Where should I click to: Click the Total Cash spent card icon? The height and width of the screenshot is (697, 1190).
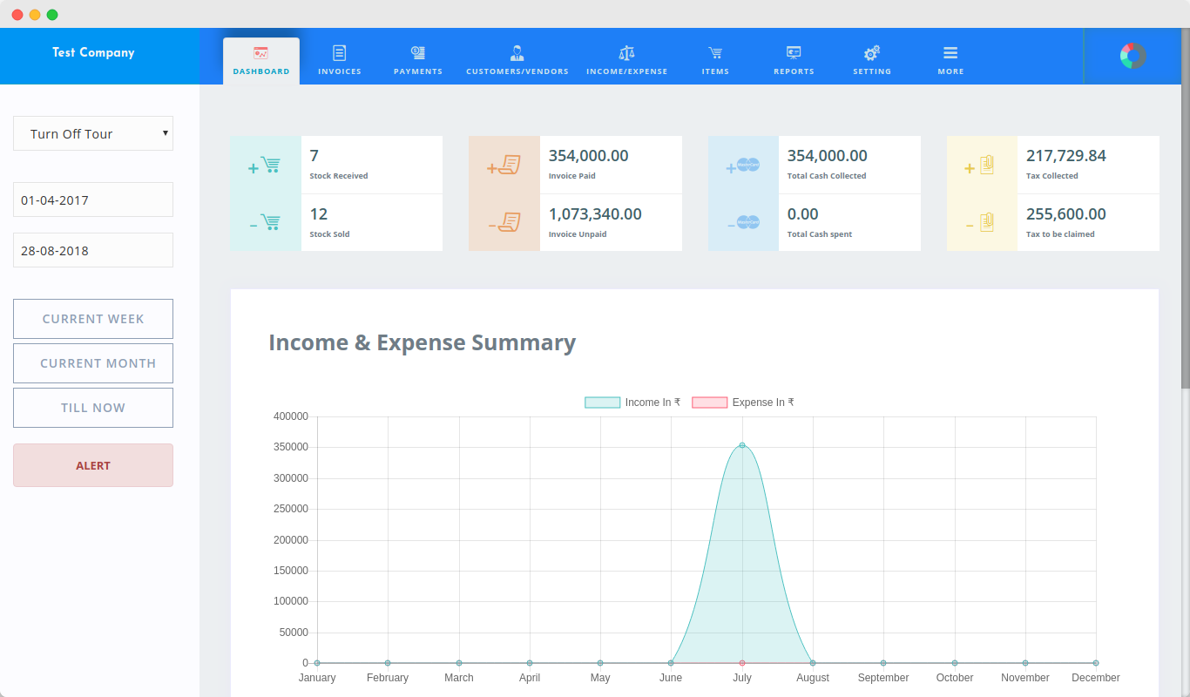point(743,223)
